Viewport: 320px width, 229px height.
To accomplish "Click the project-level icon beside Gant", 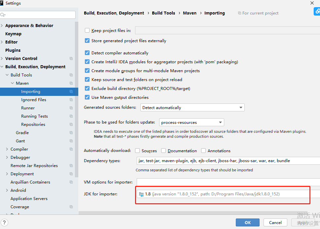I will point(71,141).
